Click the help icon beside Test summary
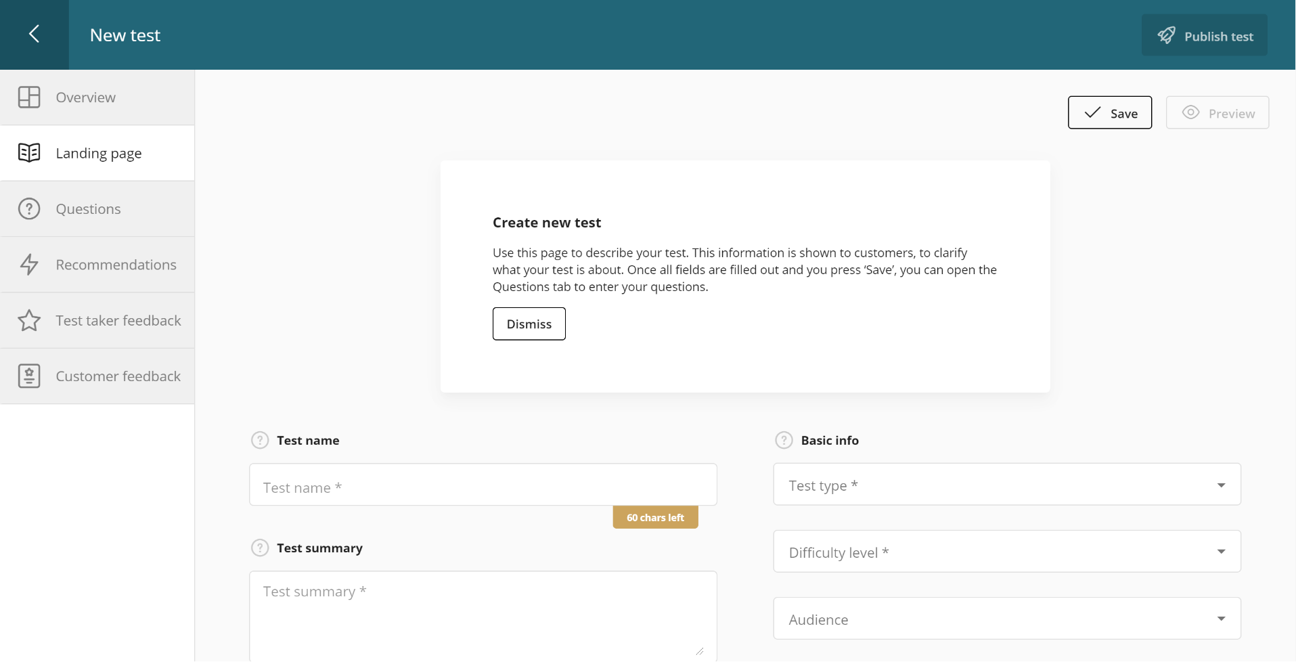The image size is (1296, 662). click(x=260, y=548)
